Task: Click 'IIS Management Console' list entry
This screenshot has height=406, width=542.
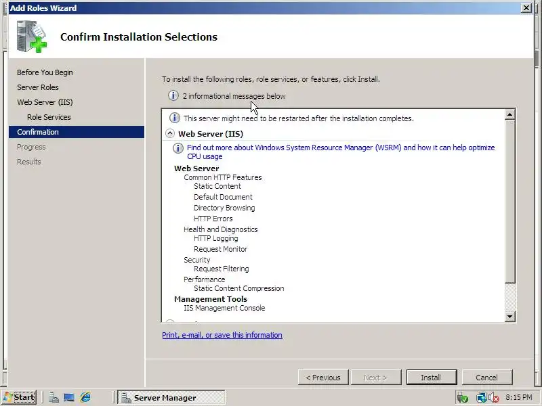Action: point(224,308)
